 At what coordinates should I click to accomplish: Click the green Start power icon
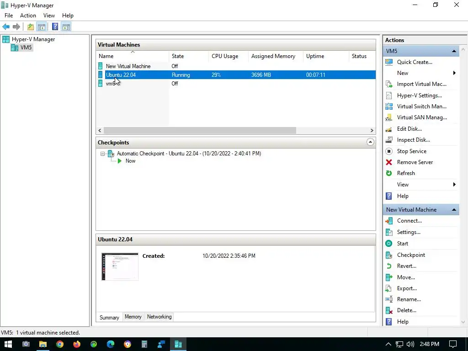[388, 244]
